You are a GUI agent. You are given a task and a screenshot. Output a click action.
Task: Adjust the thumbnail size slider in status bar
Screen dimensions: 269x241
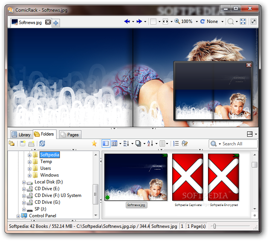coord(214,226)
